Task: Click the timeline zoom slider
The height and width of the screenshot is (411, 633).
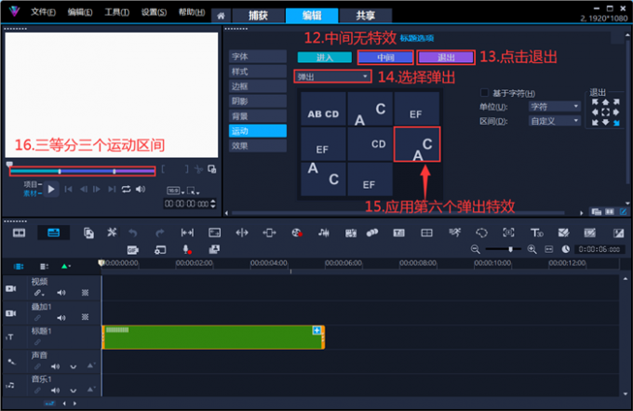Action: pyautogui.click(x=503, y=249)
